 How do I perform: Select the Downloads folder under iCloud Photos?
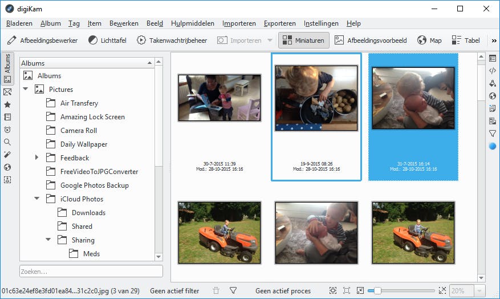click(x=88, y=212)
